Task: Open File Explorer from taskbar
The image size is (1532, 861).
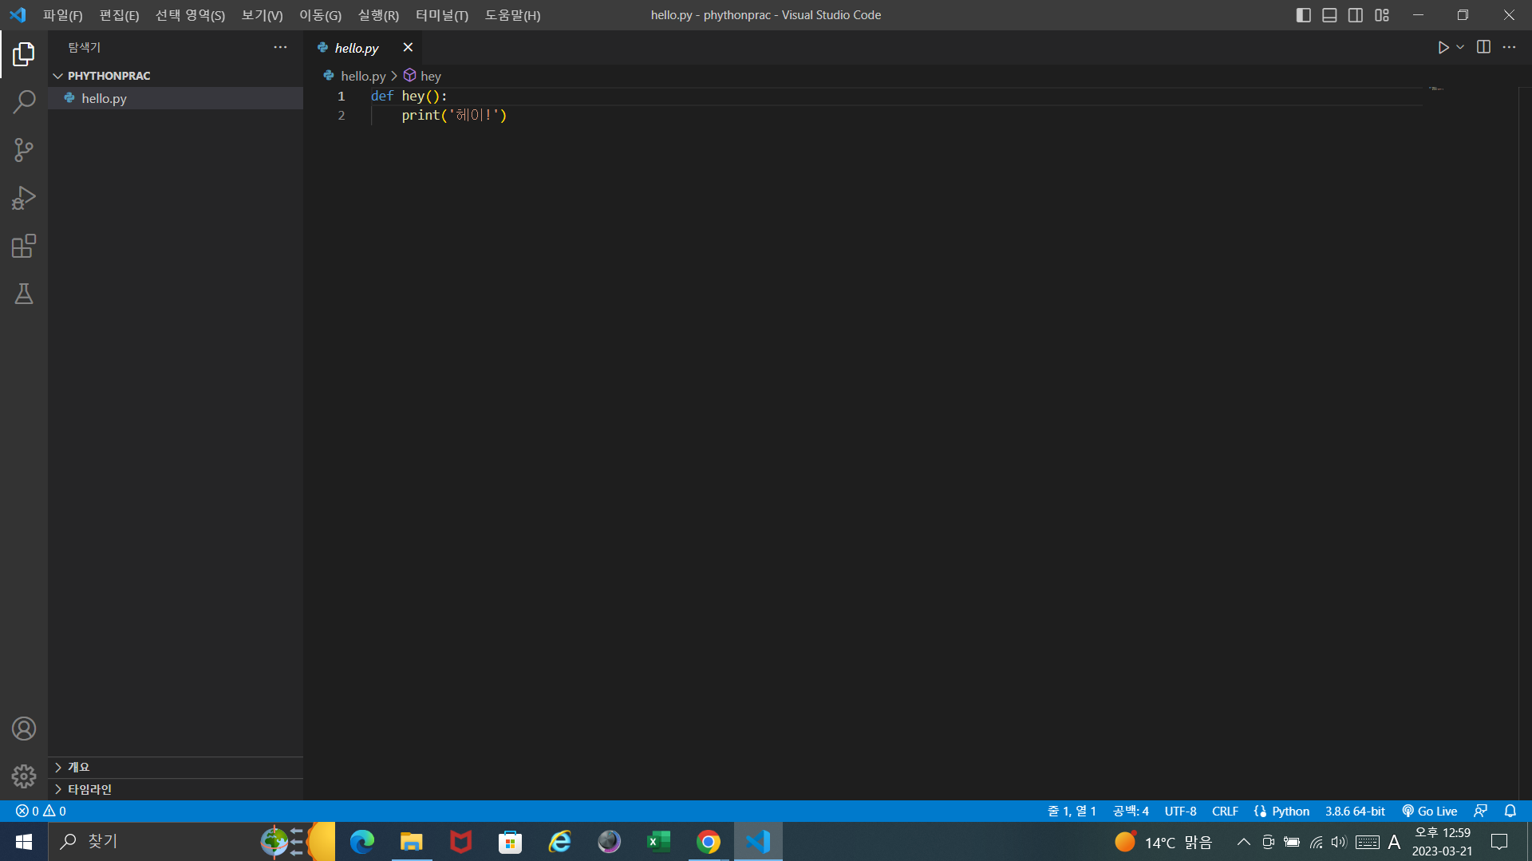Action: 411,842
